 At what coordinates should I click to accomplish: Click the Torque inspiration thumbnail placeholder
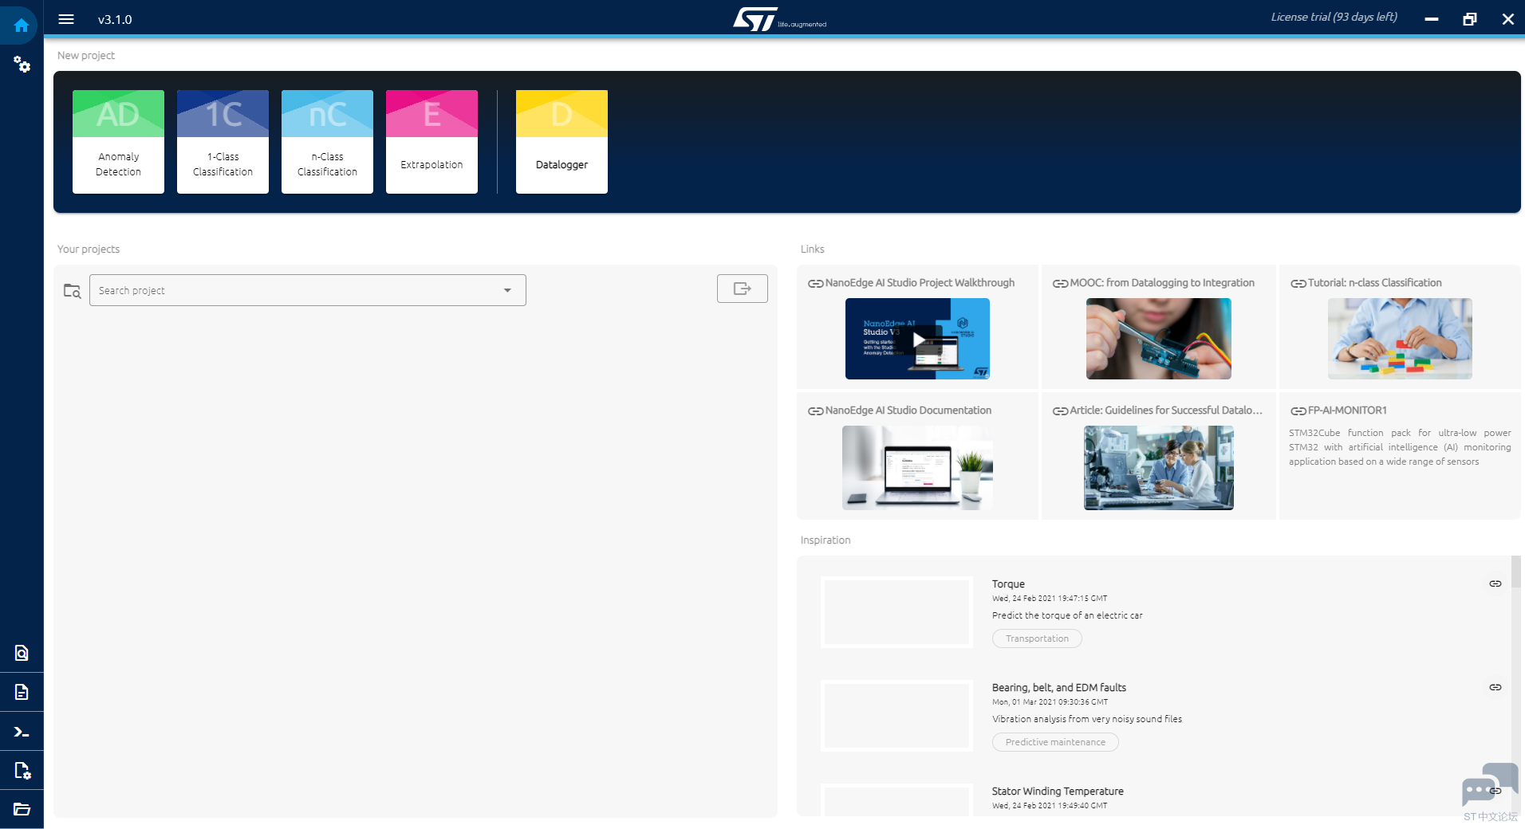point(896,612)
